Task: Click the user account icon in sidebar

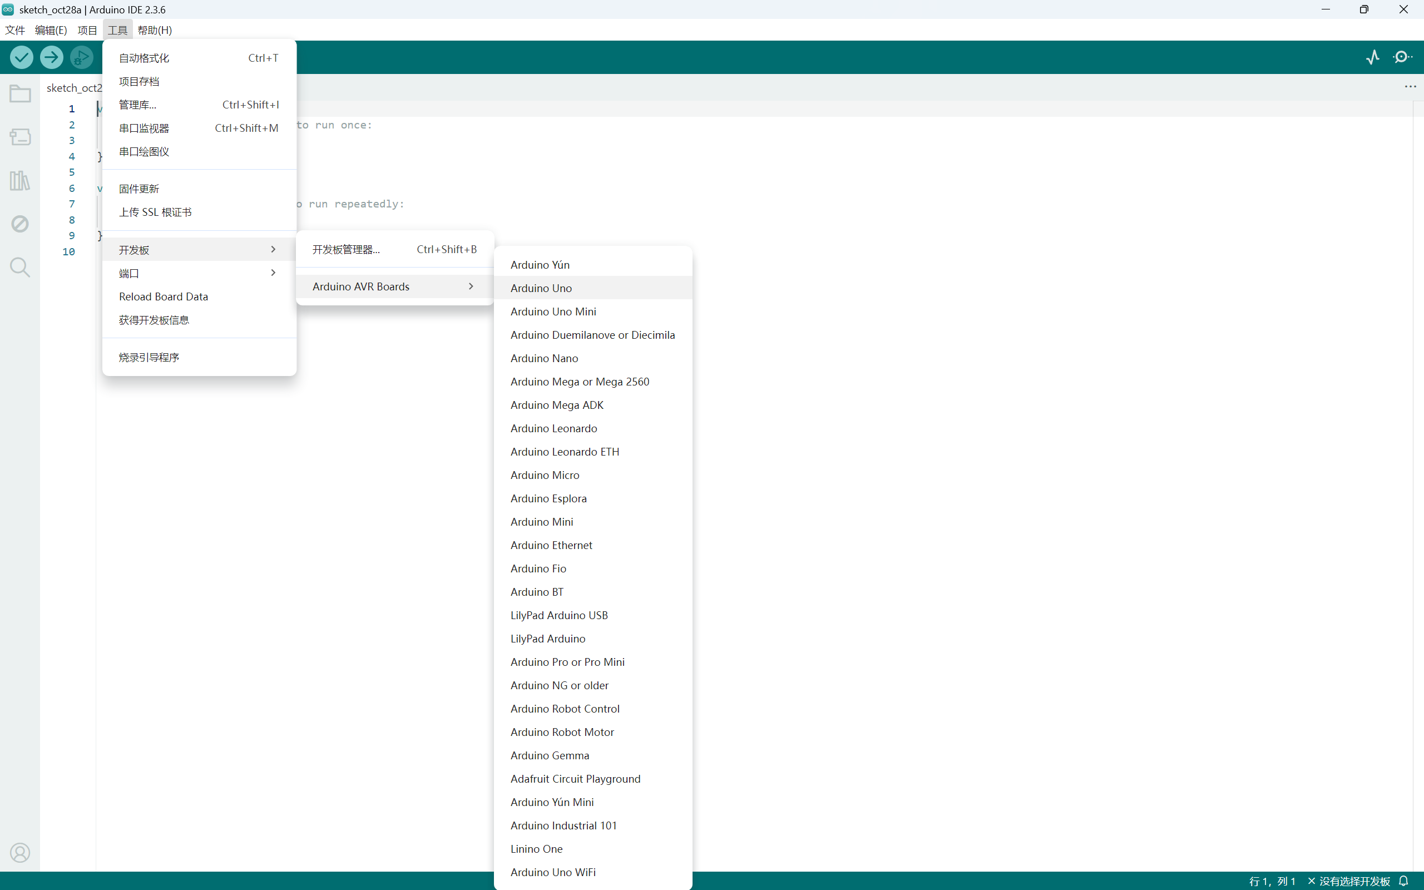Action: [20, 852]
